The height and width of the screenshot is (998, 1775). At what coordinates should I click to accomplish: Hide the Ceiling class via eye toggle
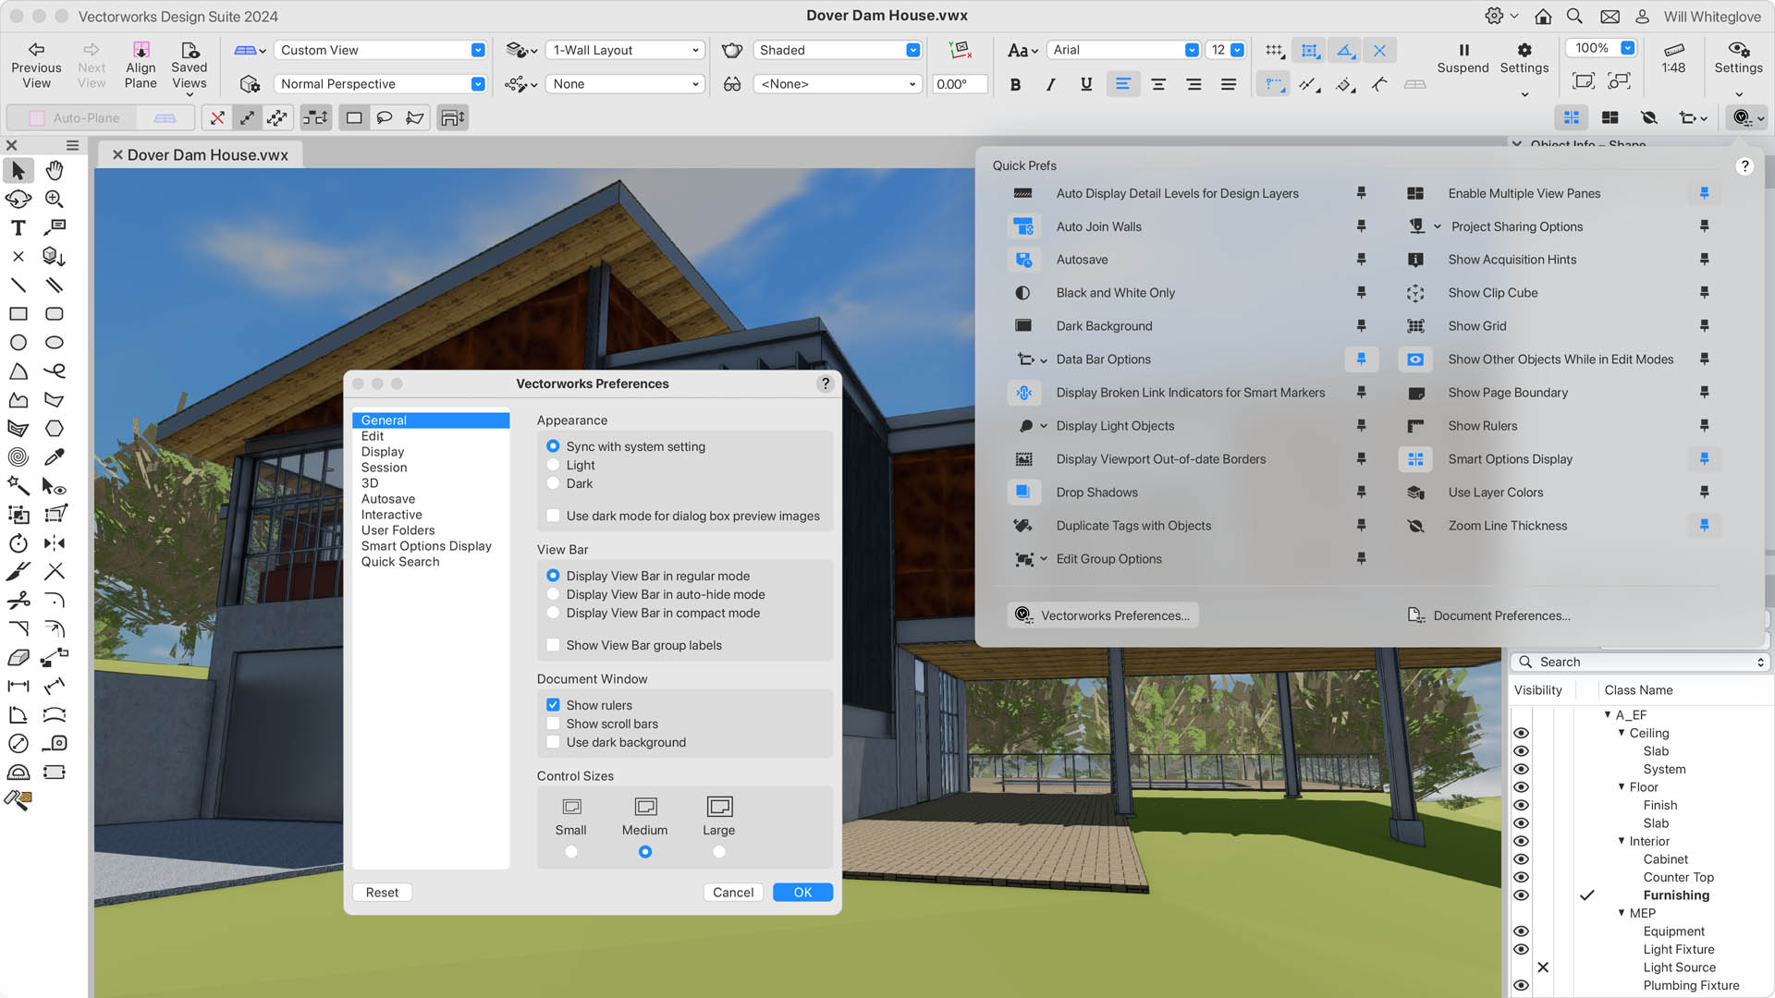click(1521, 733)
